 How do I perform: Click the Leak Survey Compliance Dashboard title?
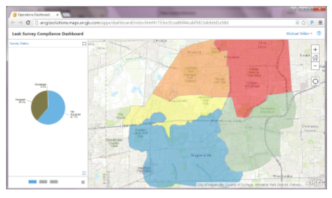[x=48, y=34]
